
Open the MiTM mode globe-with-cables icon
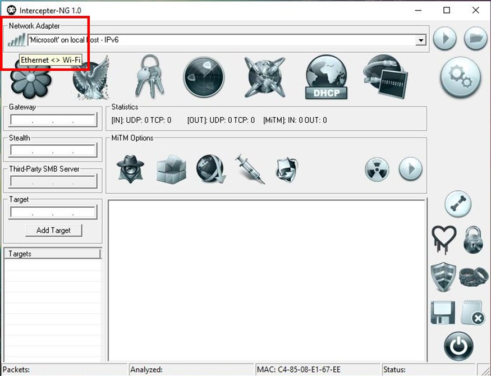click(x=265, y=77)
